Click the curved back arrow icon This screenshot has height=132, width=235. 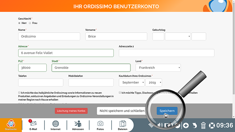click(x=195, y=125)
